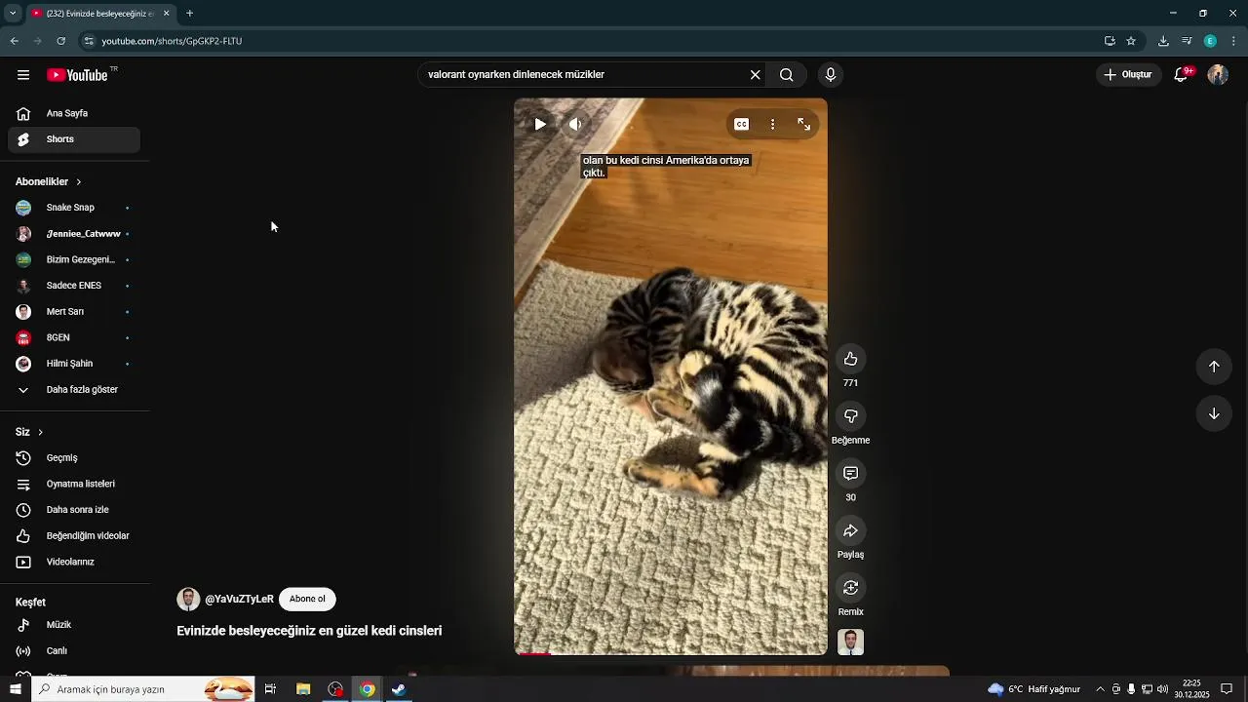Image resolution: width=1248 pixels, height=702 pixels.
Task: Like the Short with thumbs up
Action: 850,359
